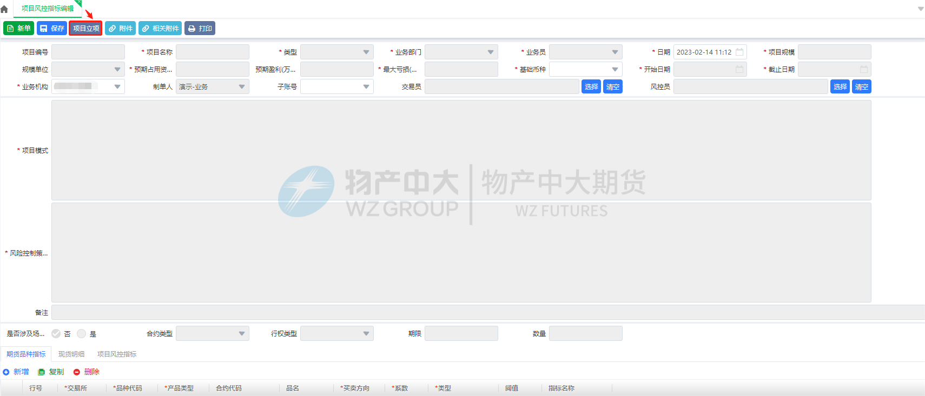Focus the 预期盈利 input field
The width and height of the screenshot is (925, 396).
(337, 69)
